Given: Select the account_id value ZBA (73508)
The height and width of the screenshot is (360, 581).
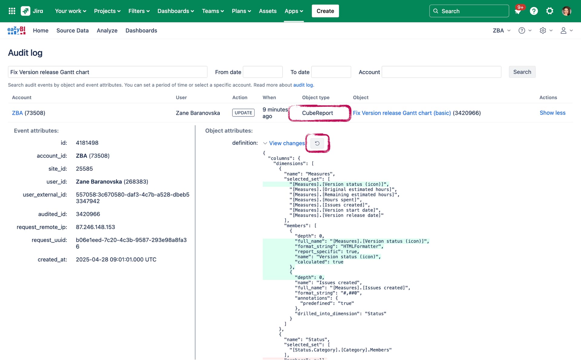Looking at the screenshot, I should tap(93, 156).
